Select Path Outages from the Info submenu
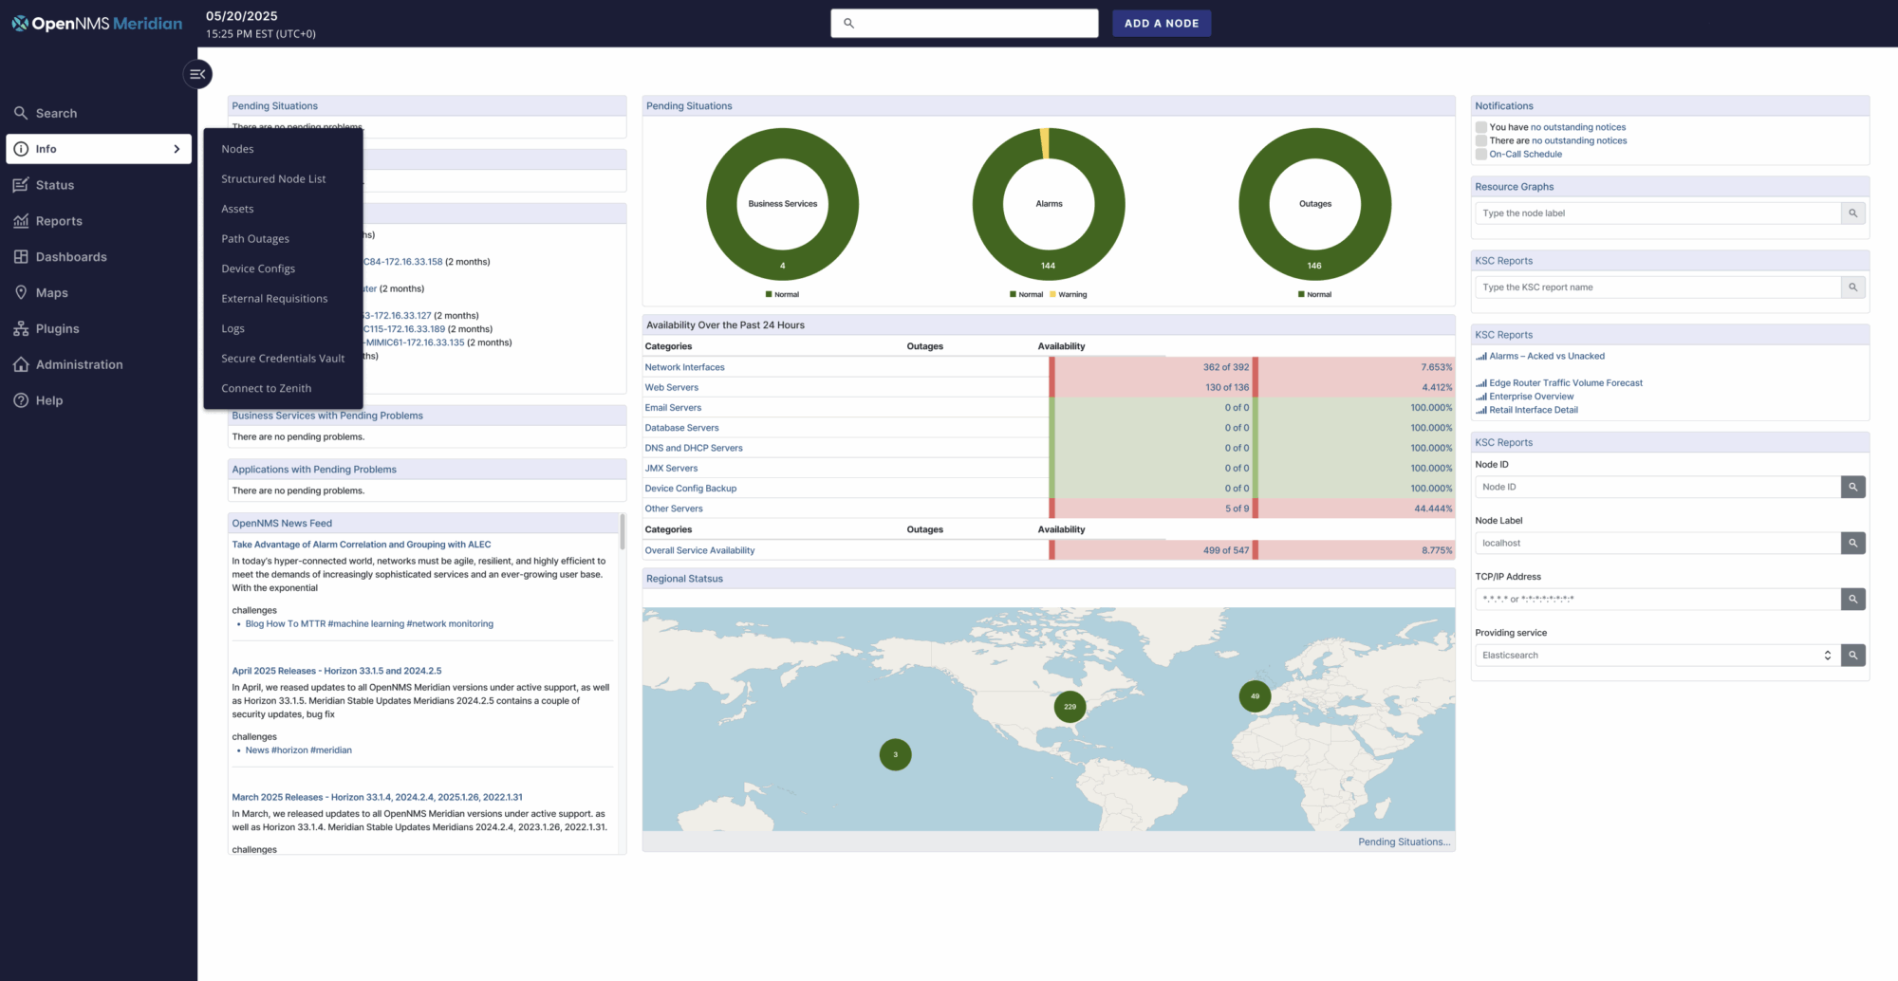This screenshot has width=1898, height=981. coord(255,239)
